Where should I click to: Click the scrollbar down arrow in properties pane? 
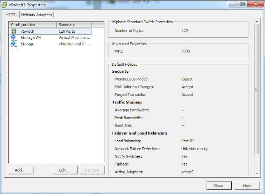pyautogui.click(x=257, y=173)
